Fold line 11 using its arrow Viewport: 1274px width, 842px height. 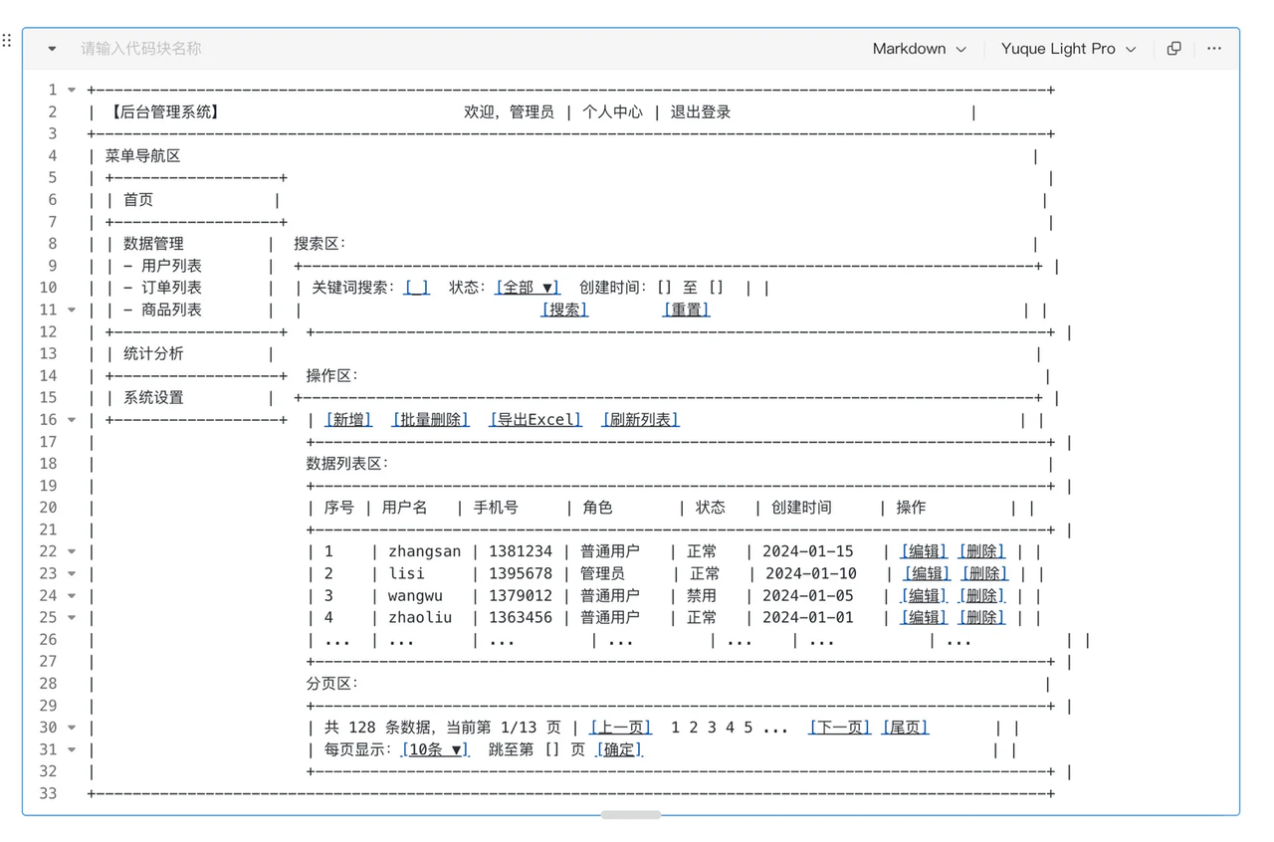click(x=72, y=310)
